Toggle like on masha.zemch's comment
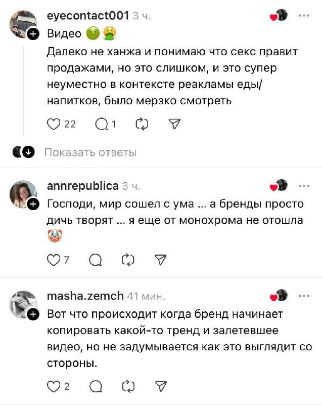Viewport: 322px width, 405px height. [x=54, y=386]
